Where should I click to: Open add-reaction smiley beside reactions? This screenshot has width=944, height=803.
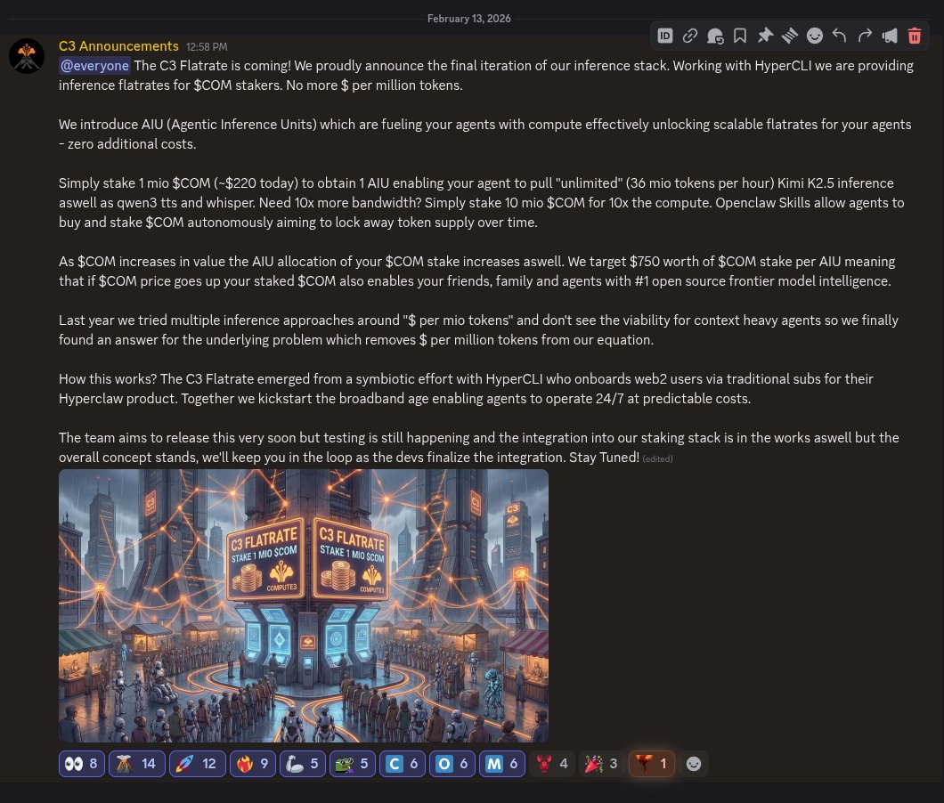coord(694,764)
